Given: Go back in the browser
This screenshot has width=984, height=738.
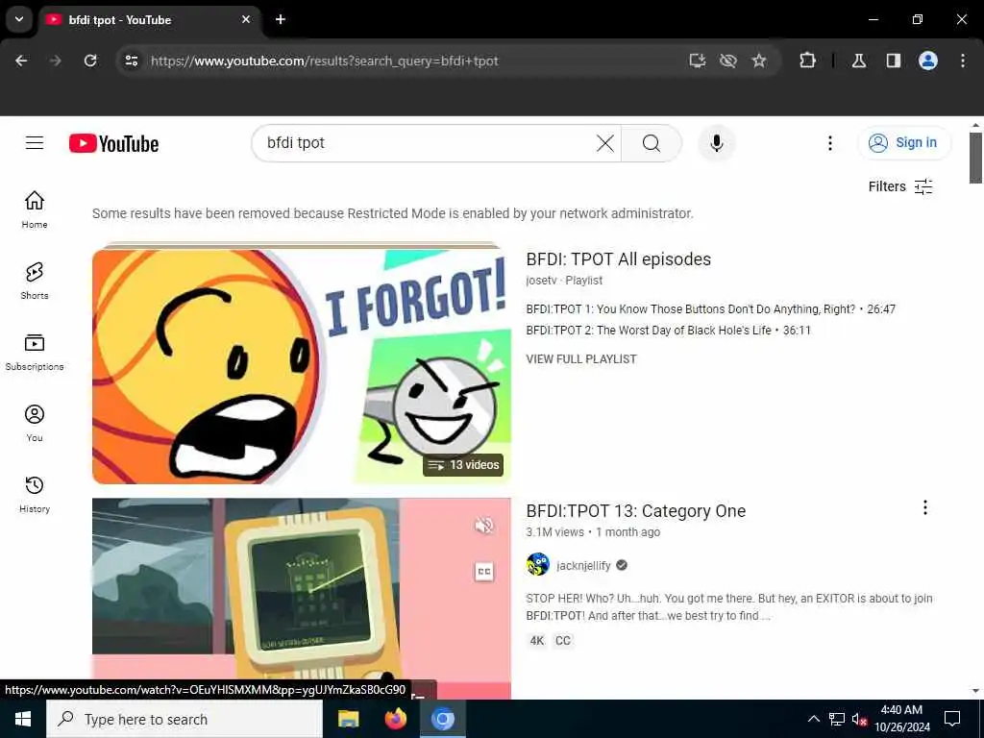Looking at the screenshot, I should 21,61.
